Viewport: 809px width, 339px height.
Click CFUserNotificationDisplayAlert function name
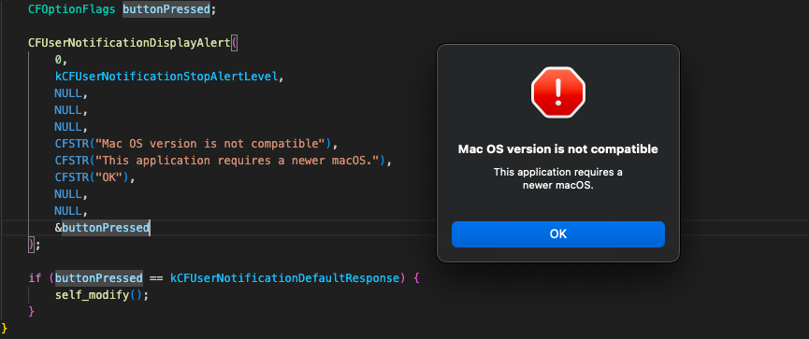click(129, 43)
